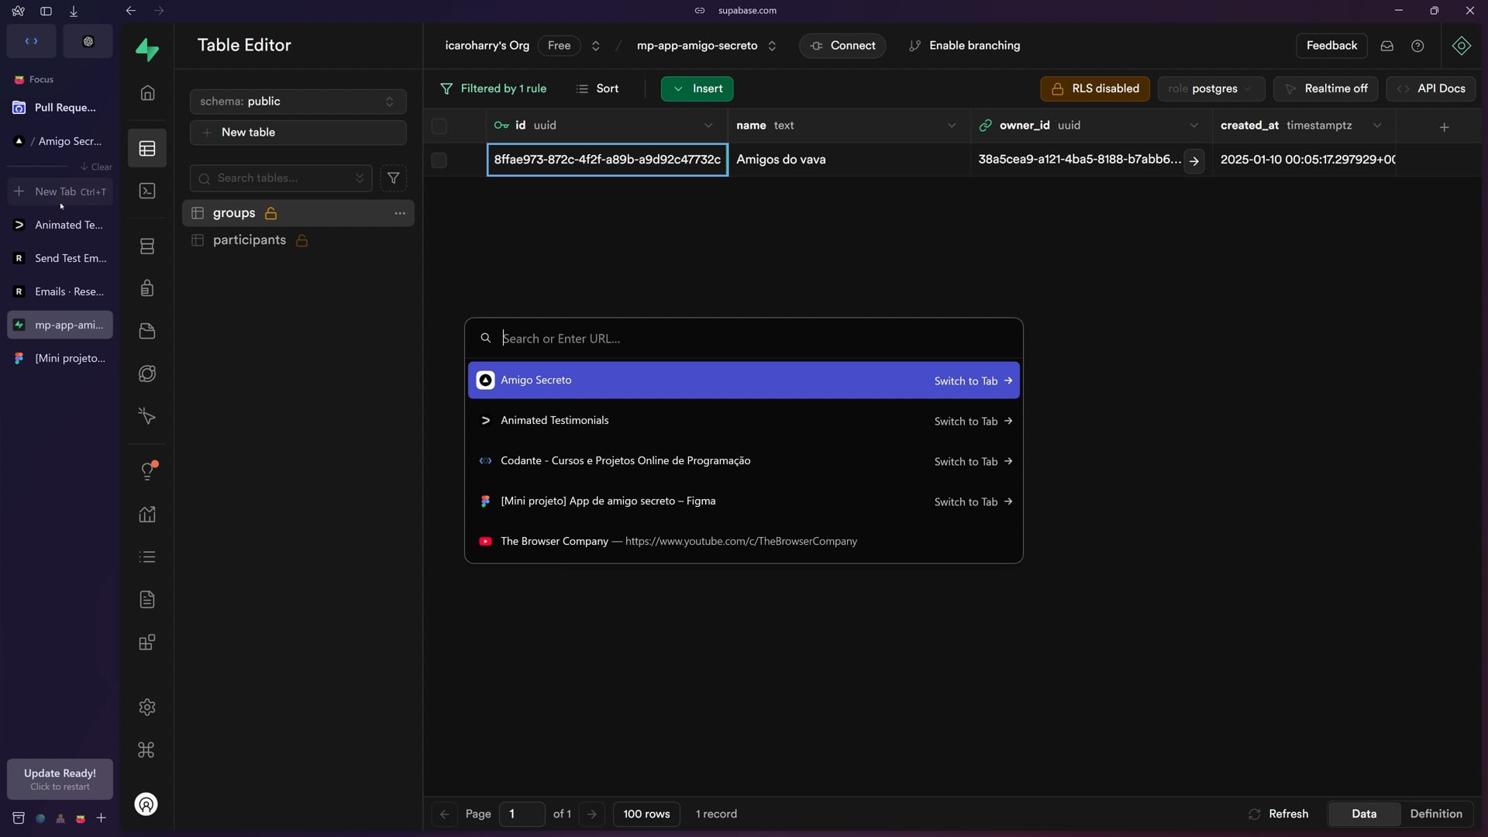Switch to the Definition tab
Screen dimensions: 1488x837
pyautogui.click(x=1435, y=814)
